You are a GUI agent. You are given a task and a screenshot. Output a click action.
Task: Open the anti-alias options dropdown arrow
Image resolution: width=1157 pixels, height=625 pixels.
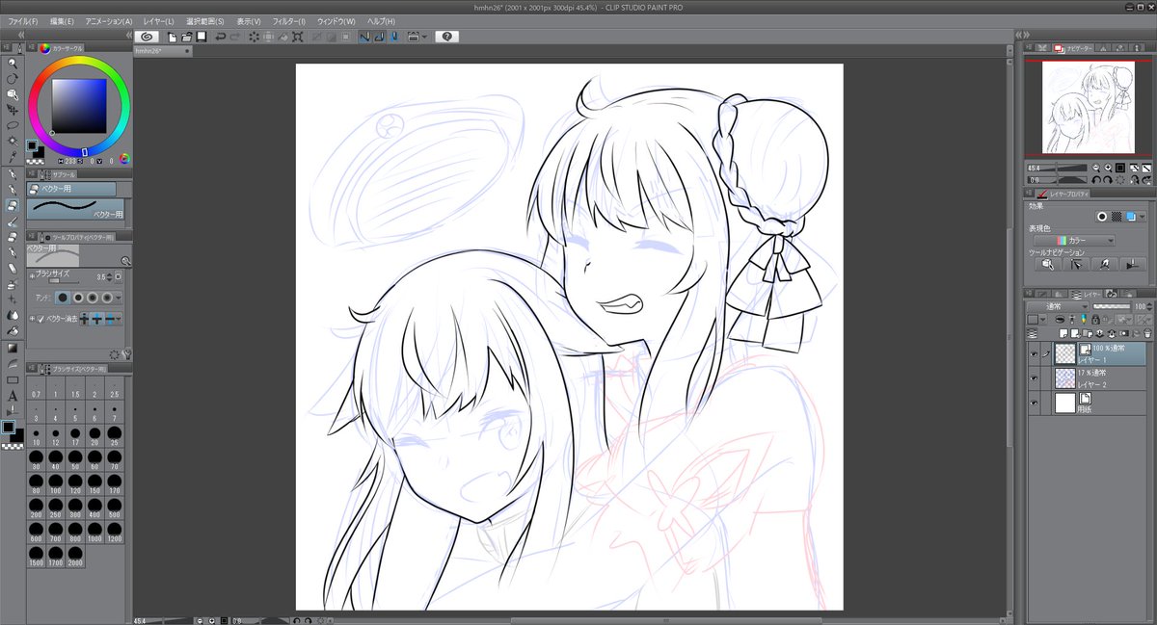click(119, 298)
